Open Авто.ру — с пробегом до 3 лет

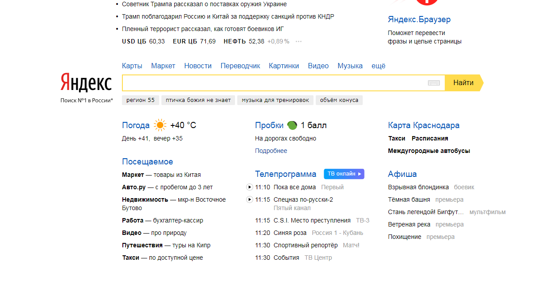(167, 187)
